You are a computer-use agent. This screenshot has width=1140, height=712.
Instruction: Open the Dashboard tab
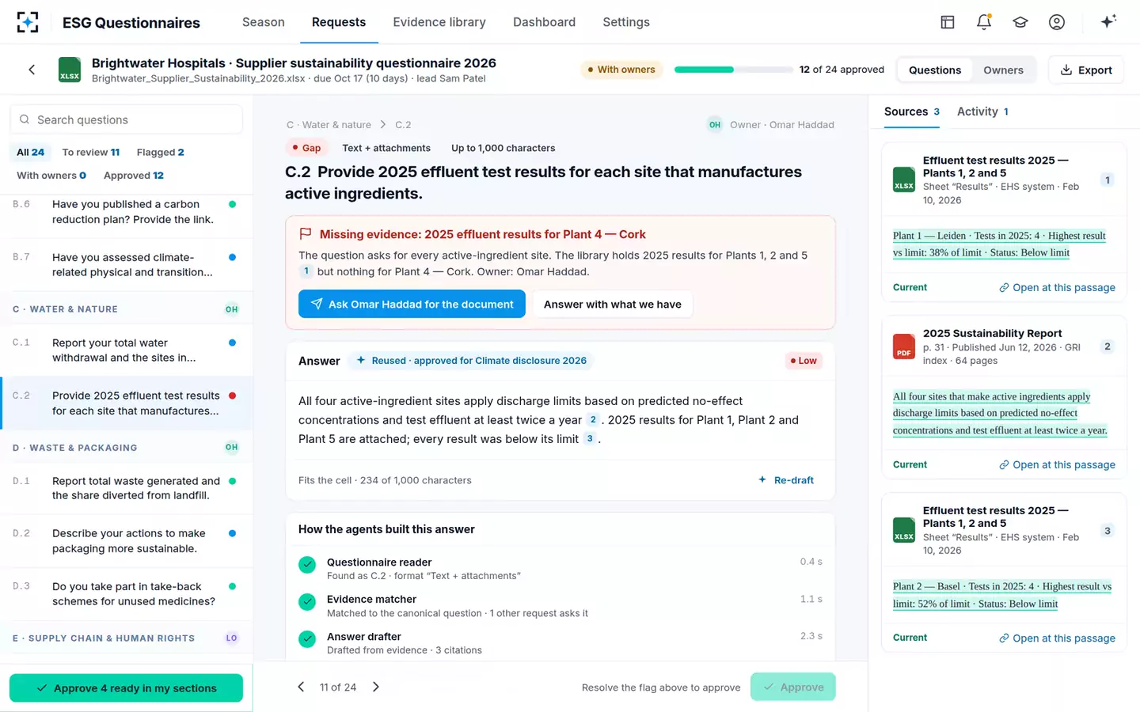pyautogui.click(x=544, y=22)
